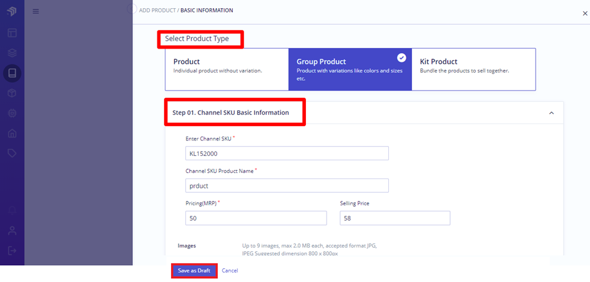This screenshot has width=590, height=282.
Task: Click the Save as Draft button
Action: (194, 271)
